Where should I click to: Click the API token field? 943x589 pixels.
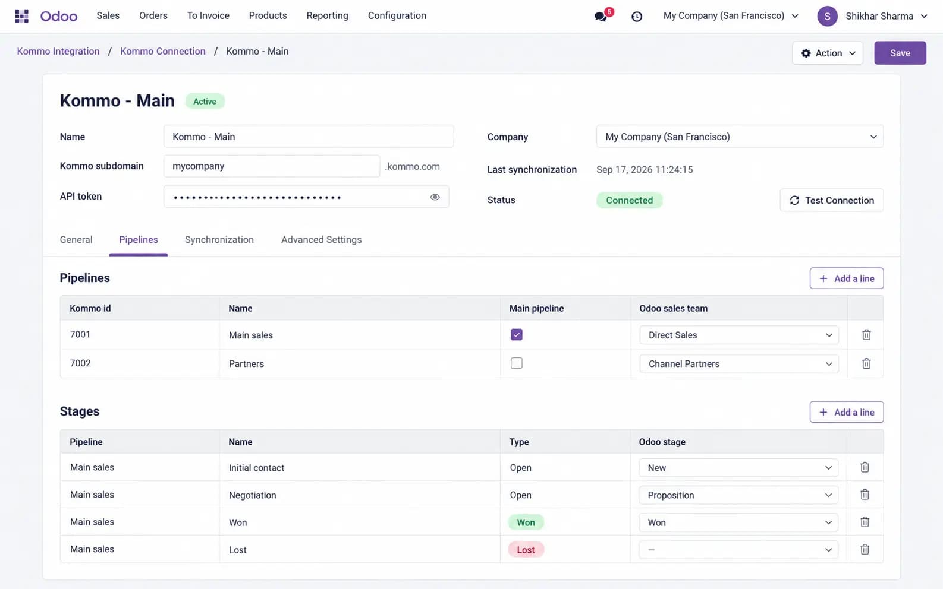click(x=306, y=197)
